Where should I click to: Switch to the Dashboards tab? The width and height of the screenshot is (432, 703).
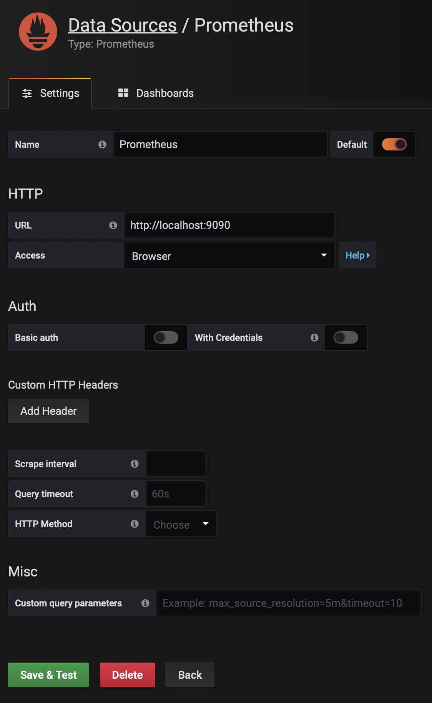(x=156, y=93)
